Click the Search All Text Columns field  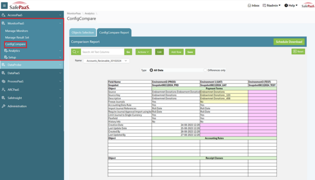(x=102, y=52)
